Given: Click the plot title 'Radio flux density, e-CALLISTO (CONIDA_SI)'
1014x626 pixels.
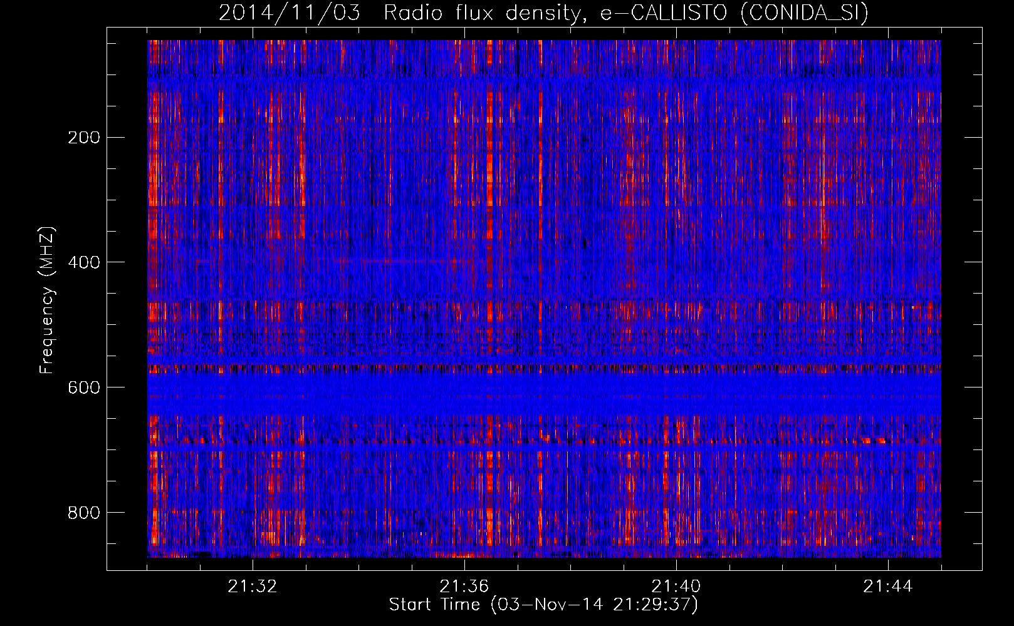Looking at the screenshot, I should pyautogui.click(x=626, y=13).
